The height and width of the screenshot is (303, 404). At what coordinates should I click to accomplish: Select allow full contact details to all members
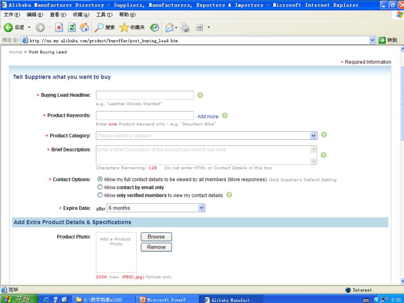tap(100, 179)
